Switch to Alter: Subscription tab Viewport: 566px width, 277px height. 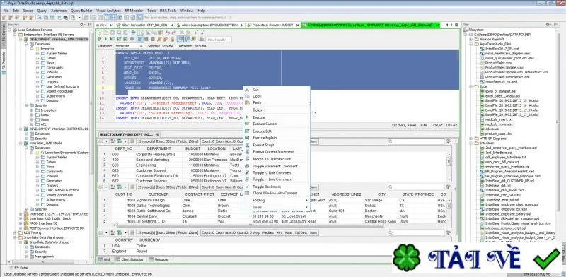(x=210, y=25)
